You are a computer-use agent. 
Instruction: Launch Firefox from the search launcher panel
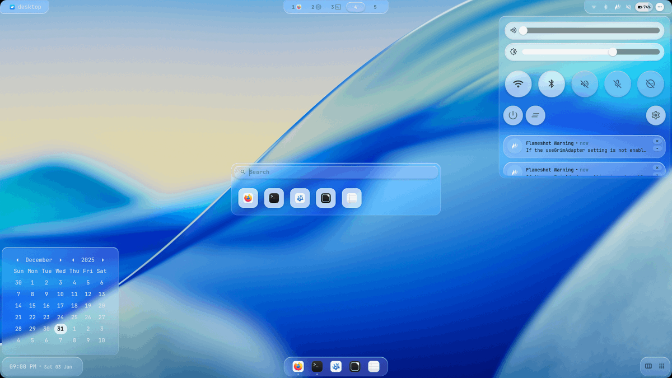pyautogui.click(x=248, y=198)
